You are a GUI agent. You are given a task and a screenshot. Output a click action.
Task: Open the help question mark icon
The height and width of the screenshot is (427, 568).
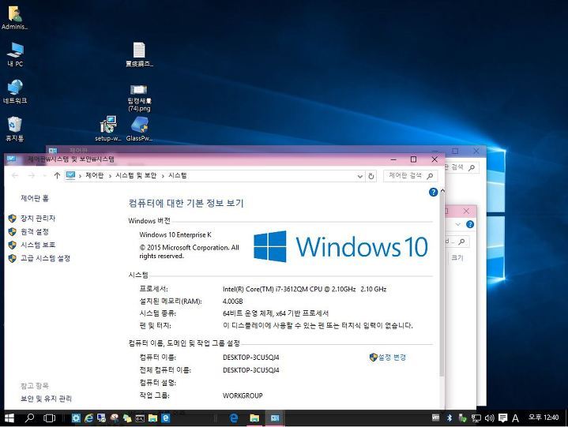coord(433,192)
